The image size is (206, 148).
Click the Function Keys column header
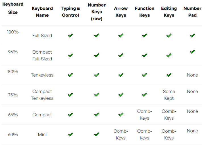144,12
